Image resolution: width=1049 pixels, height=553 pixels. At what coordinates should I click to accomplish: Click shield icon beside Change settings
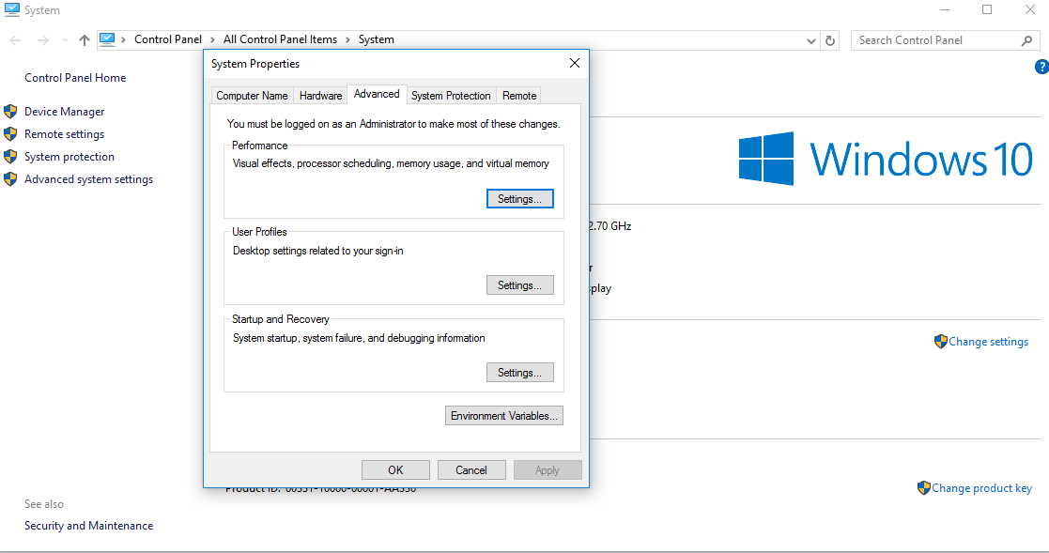(x=941, y=342)
